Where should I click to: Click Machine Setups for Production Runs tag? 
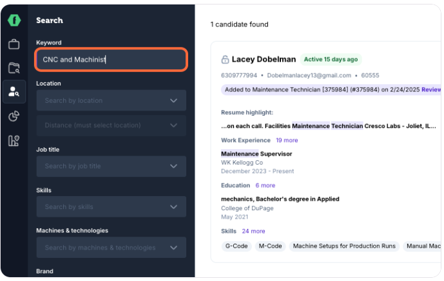[344, 246]
